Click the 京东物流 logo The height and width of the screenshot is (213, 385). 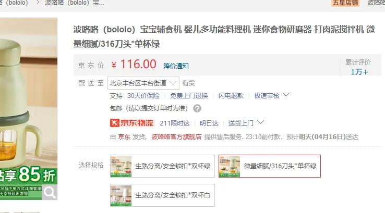click(132, 123)
